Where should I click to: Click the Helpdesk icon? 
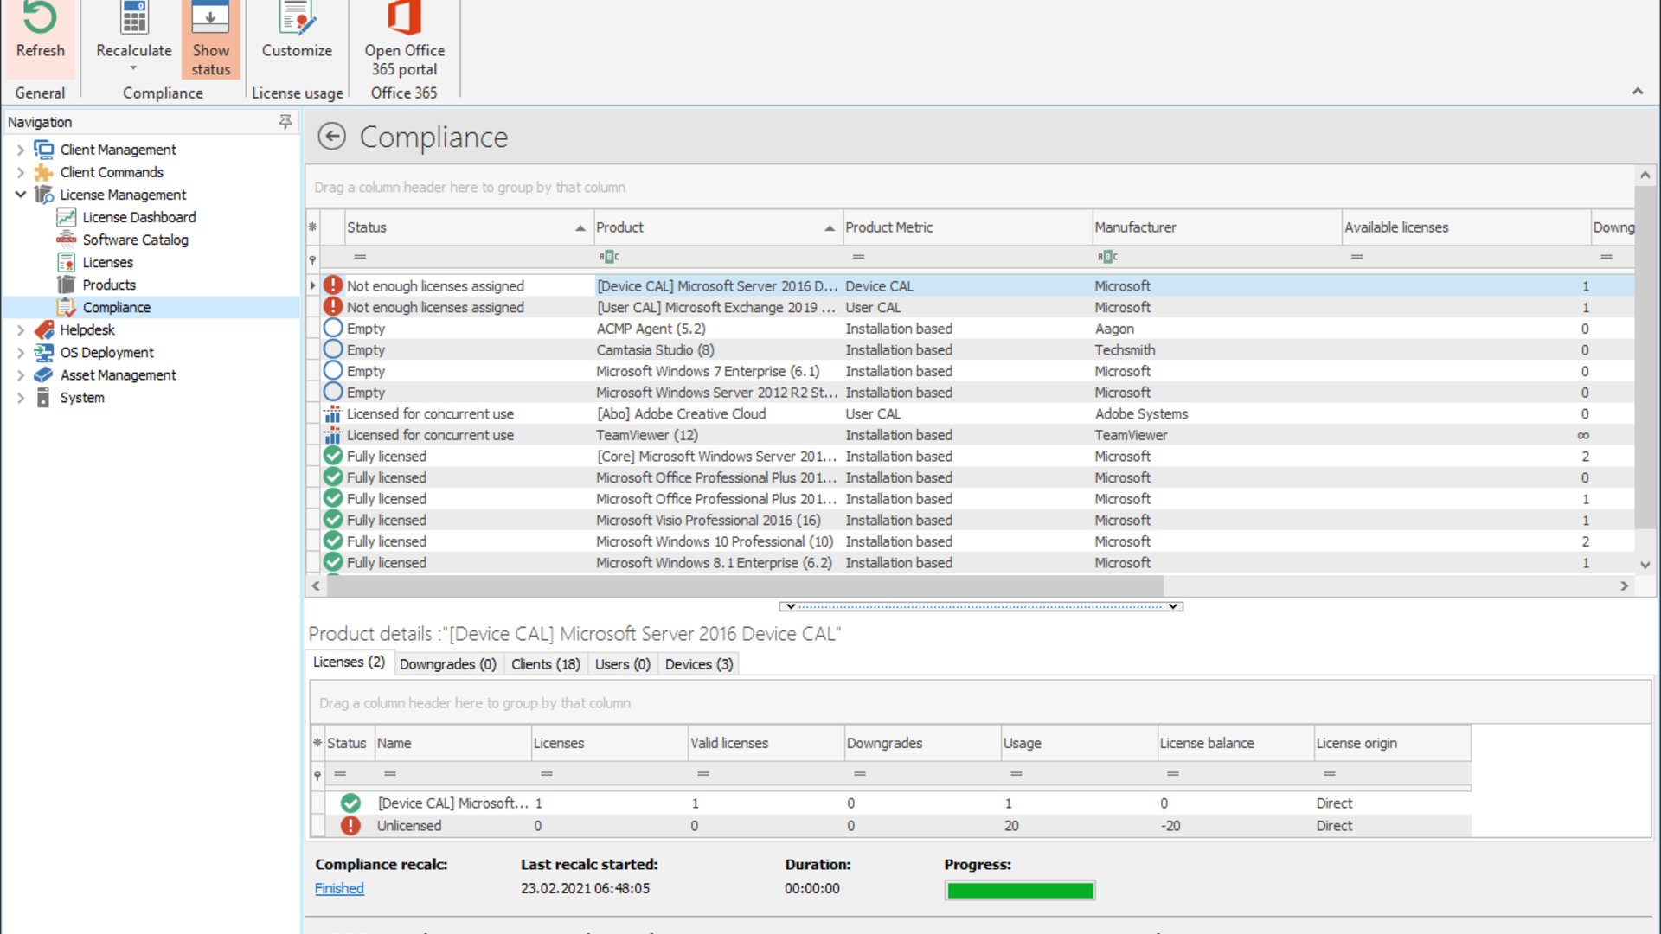tap(43, 329)
